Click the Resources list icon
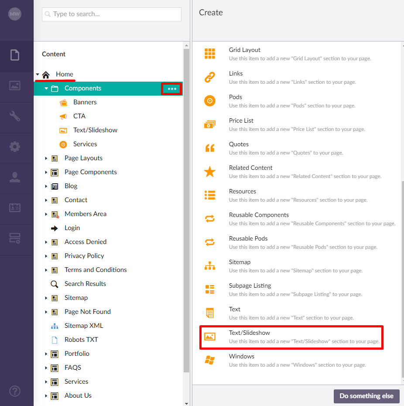Screen dimensions: 404x406 (209, 195)
